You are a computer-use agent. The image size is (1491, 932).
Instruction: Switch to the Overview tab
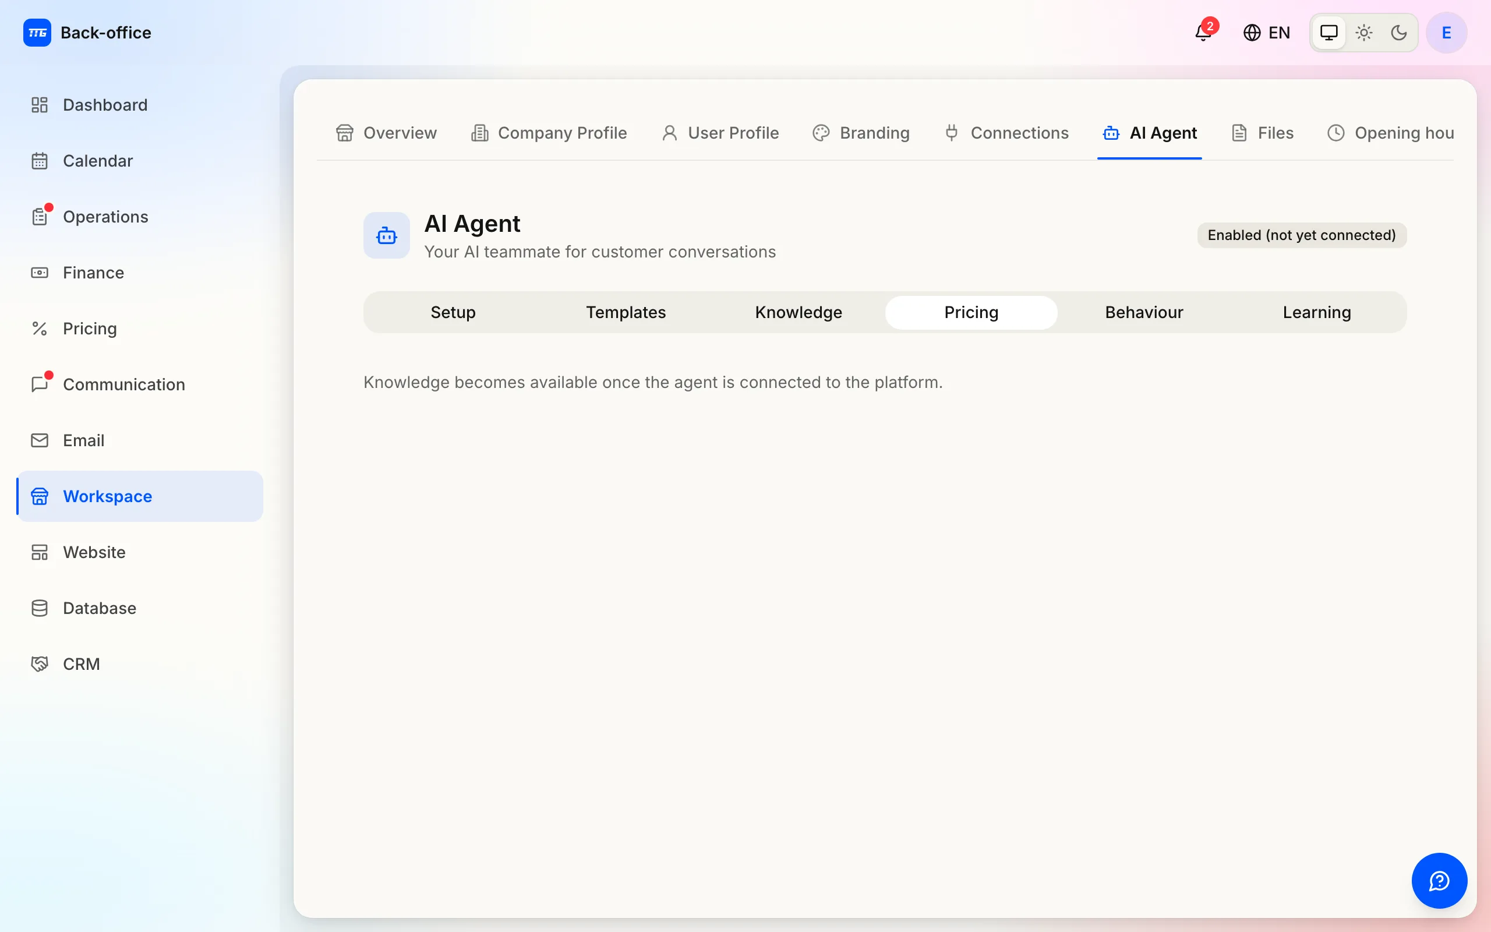pyautogui.click(x=386, y=133)
